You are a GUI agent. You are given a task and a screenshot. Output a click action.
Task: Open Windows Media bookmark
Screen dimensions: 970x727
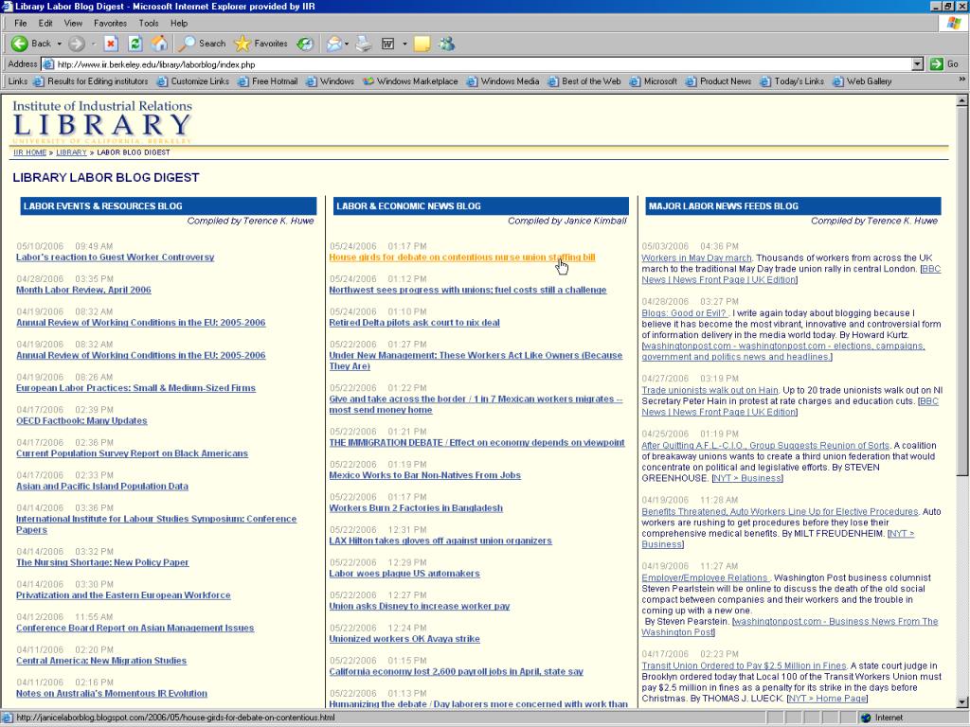pos(503,81)
